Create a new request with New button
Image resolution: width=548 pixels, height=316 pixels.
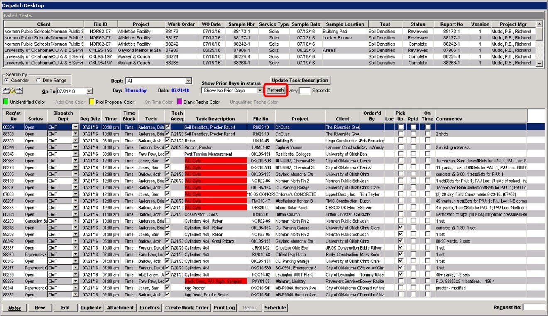tap(40, 308)
